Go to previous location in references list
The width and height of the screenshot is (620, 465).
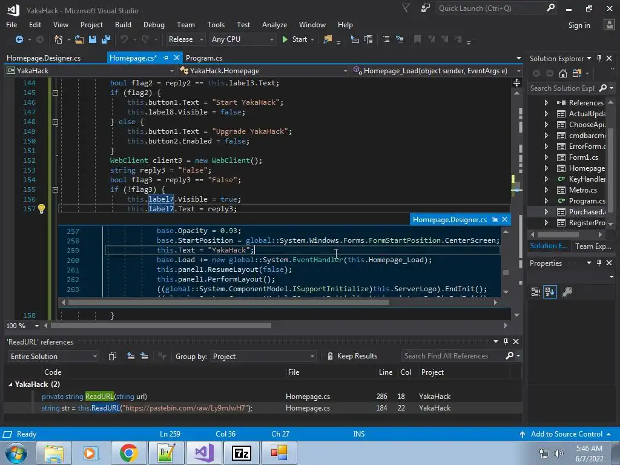pos(131,356)
